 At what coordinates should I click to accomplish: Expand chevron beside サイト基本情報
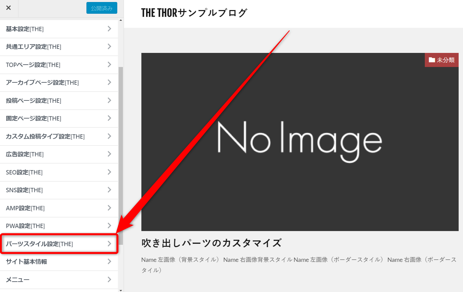click(x=109, y=262)
